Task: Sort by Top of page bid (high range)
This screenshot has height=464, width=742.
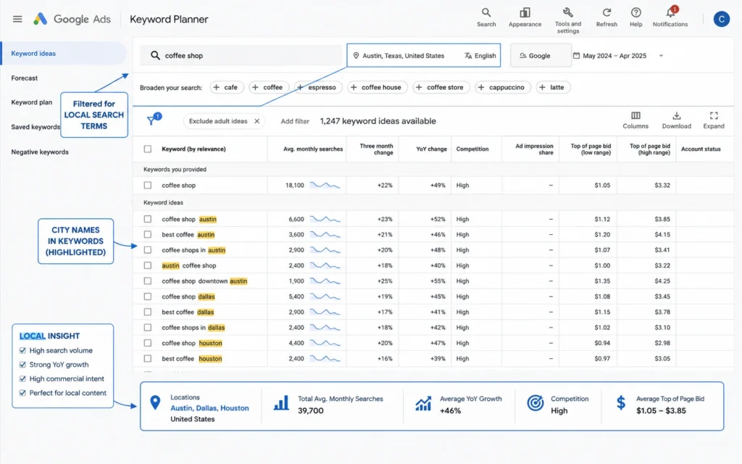Action: (x=650, y=149)
